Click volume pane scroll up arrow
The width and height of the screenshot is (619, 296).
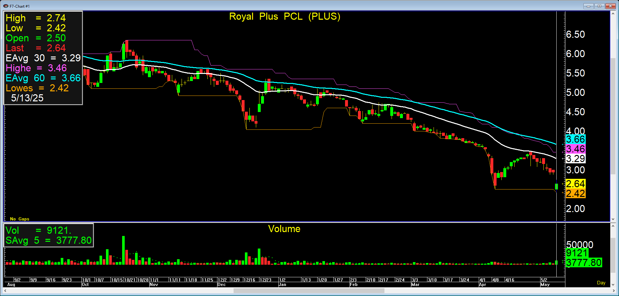point(613,226)
